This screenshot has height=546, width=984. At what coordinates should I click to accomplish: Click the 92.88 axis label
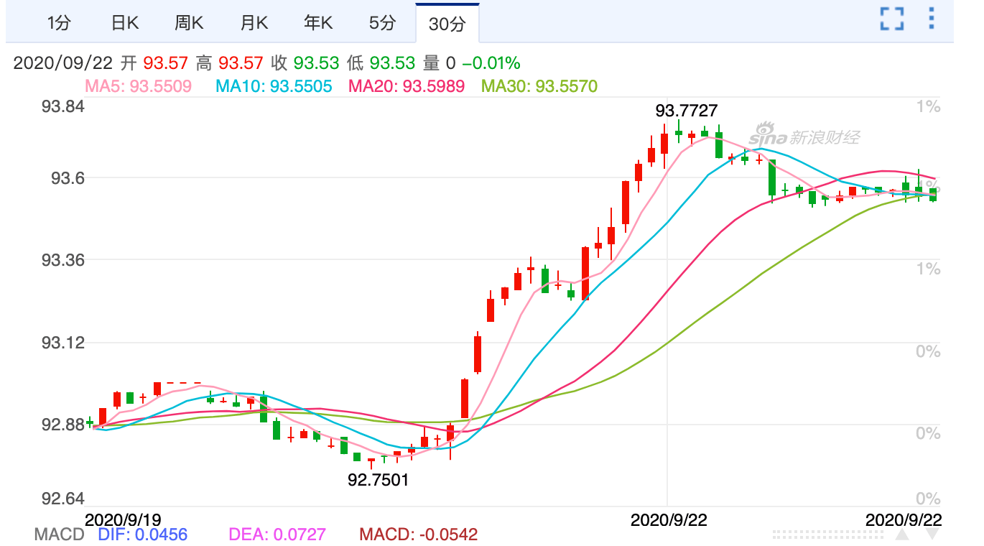click(63, 424)
